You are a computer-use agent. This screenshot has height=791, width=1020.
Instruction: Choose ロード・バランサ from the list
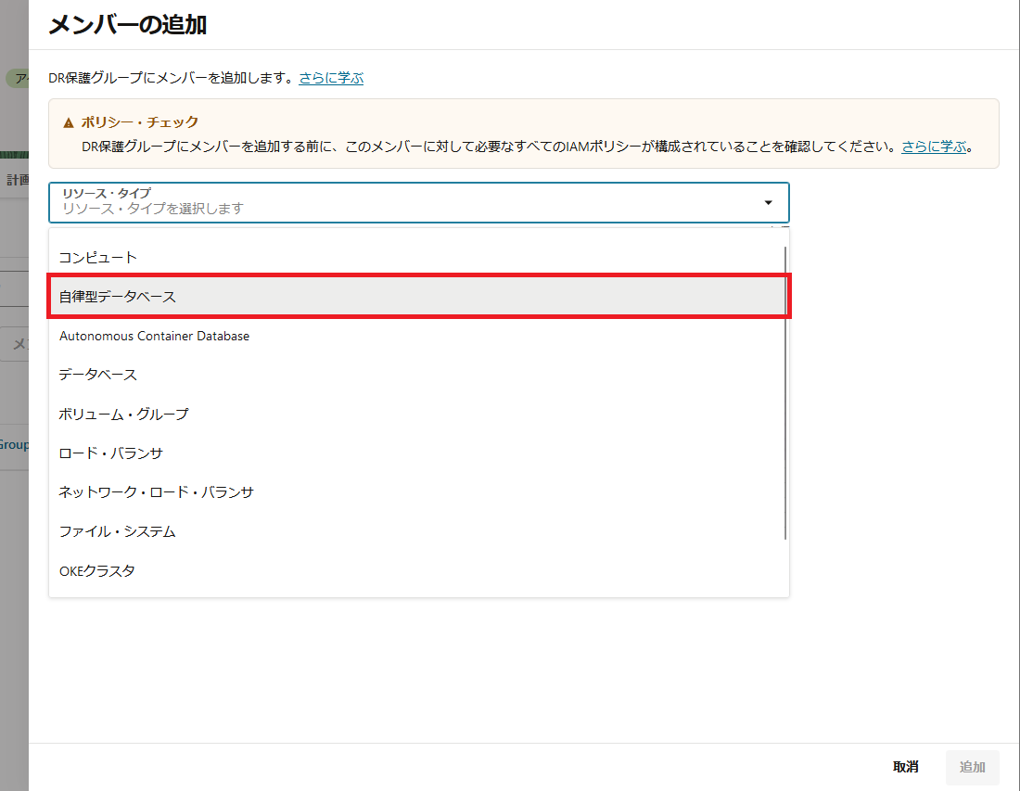111,453
